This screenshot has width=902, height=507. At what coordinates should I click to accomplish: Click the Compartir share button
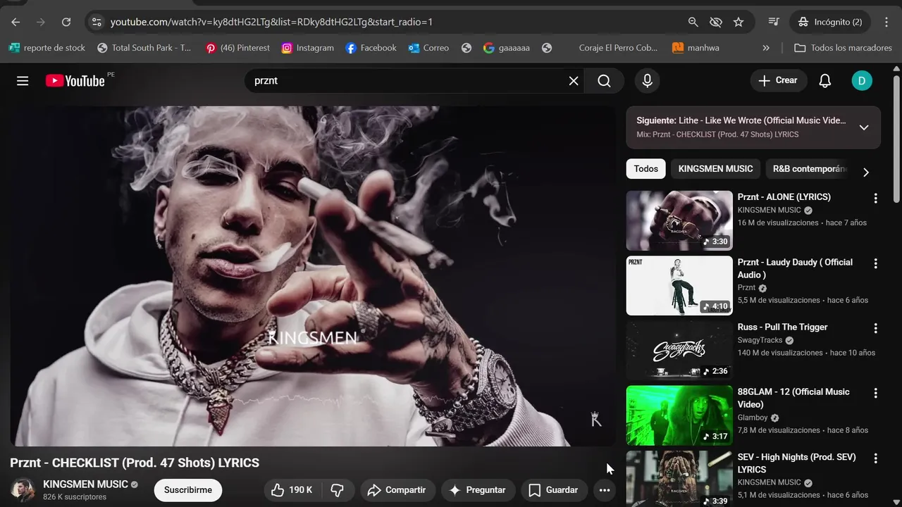pyautogui.click(x=397, y=490)
